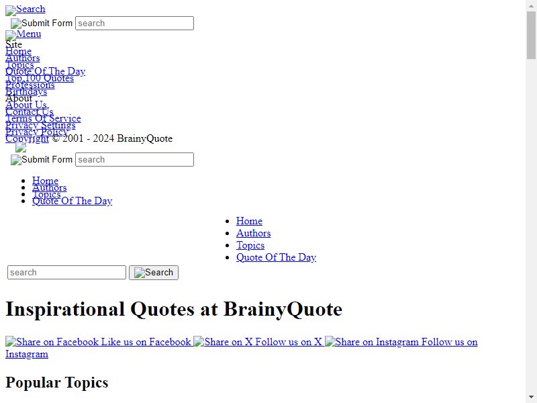Focus the search field next to the Search button
The height and width of the screenshot is (403, 537).
point(66,273)
